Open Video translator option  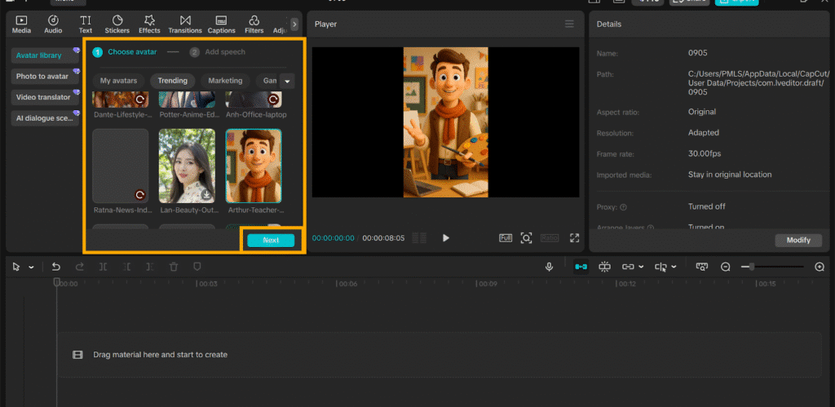(x=45, y=97)
